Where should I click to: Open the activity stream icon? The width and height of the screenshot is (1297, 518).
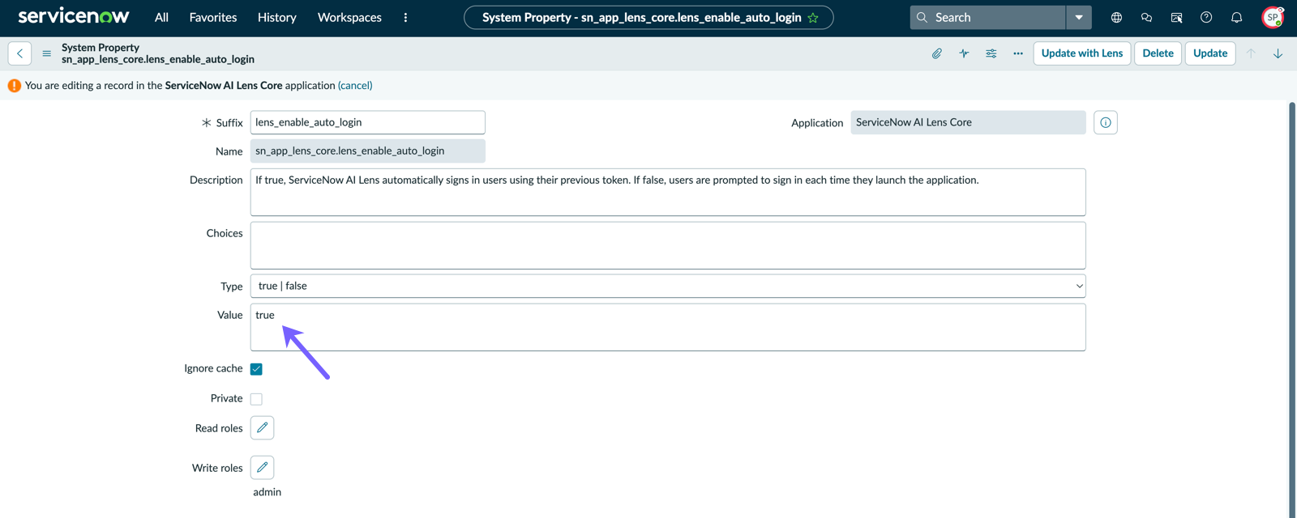pos(964,53)
